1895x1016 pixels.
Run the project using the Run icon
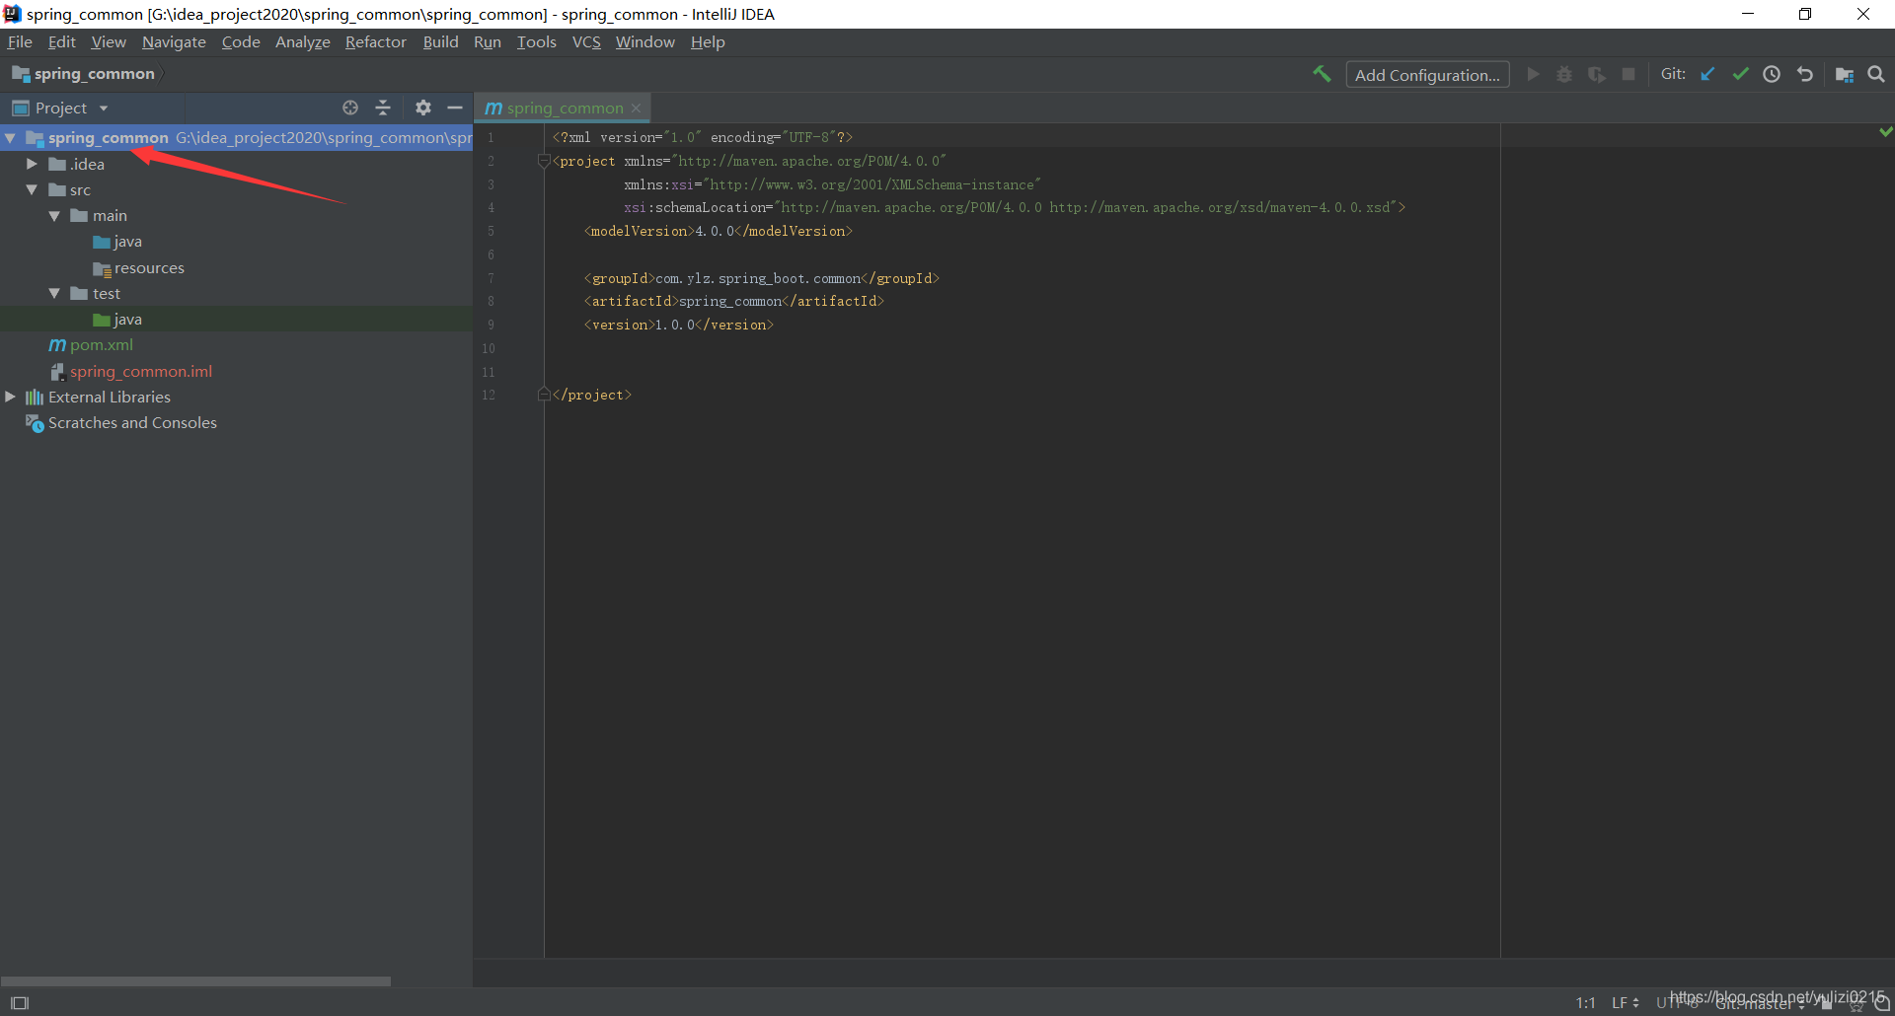tap(1533, 74)
